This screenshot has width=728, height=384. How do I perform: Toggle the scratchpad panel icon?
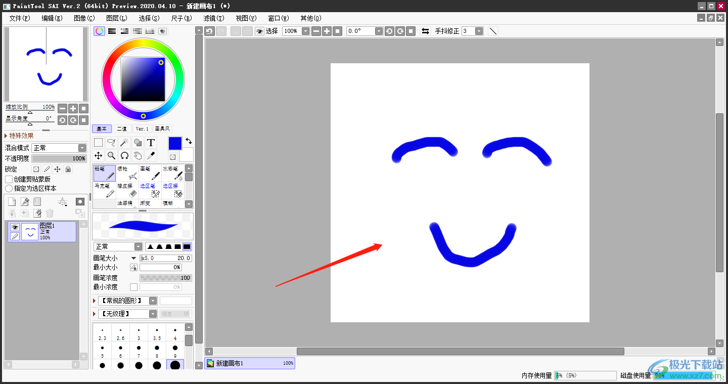(162, 31)
